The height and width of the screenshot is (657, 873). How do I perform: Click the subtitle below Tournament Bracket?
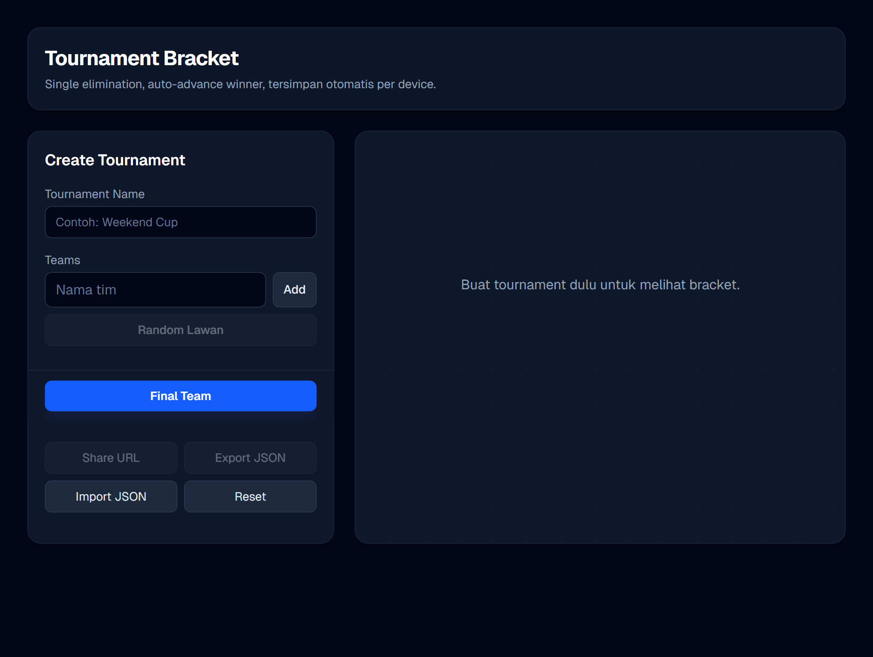click(241, 84)
